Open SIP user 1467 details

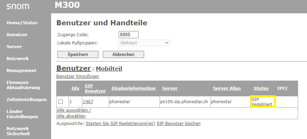point(88,101)
